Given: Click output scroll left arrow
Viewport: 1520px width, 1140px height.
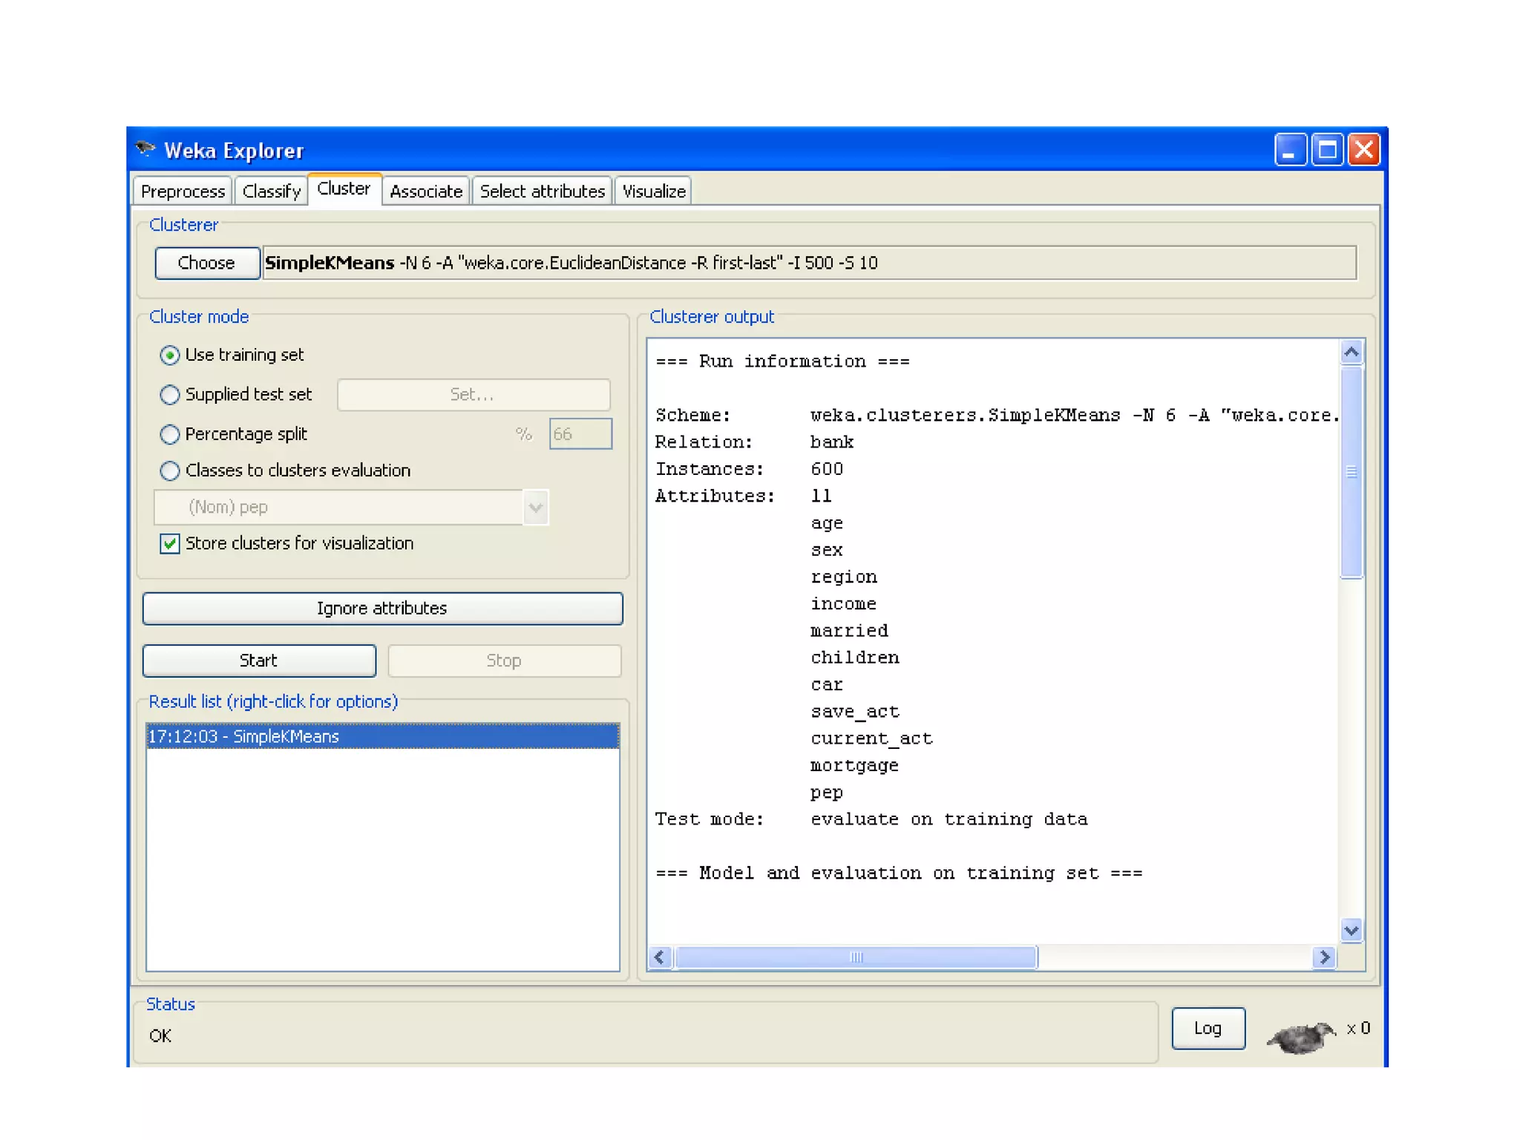Looking at the screenshot, I should 660,957.
